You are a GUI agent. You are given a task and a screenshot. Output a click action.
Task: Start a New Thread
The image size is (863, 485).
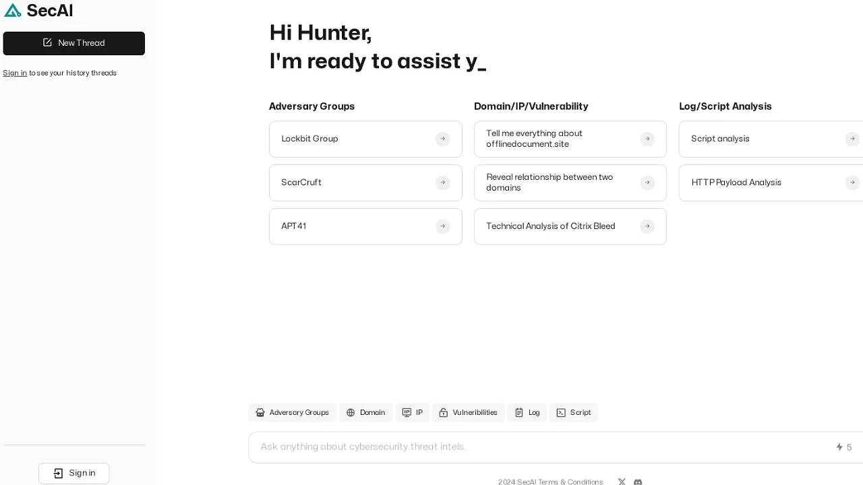click(x=74, y=43)
